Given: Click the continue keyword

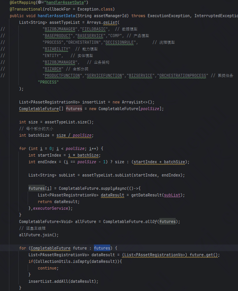Looking at the screenshot, I should [x=47, y=268].
